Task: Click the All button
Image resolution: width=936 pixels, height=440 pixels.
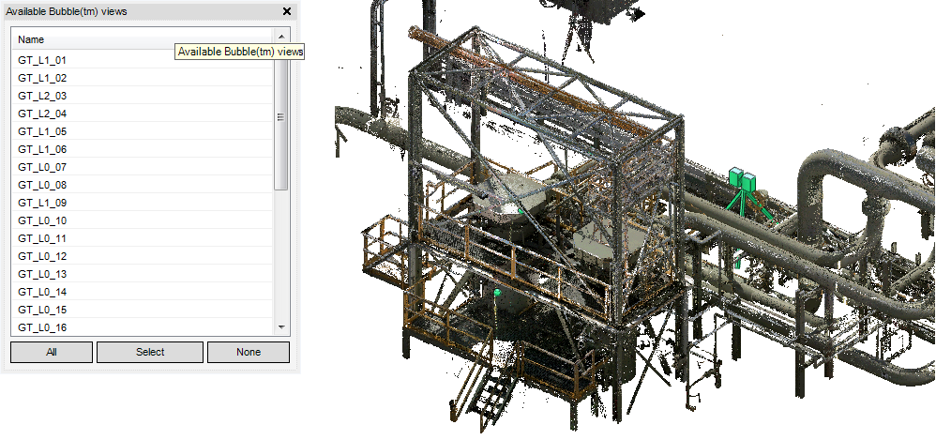Action: [52, 352]
